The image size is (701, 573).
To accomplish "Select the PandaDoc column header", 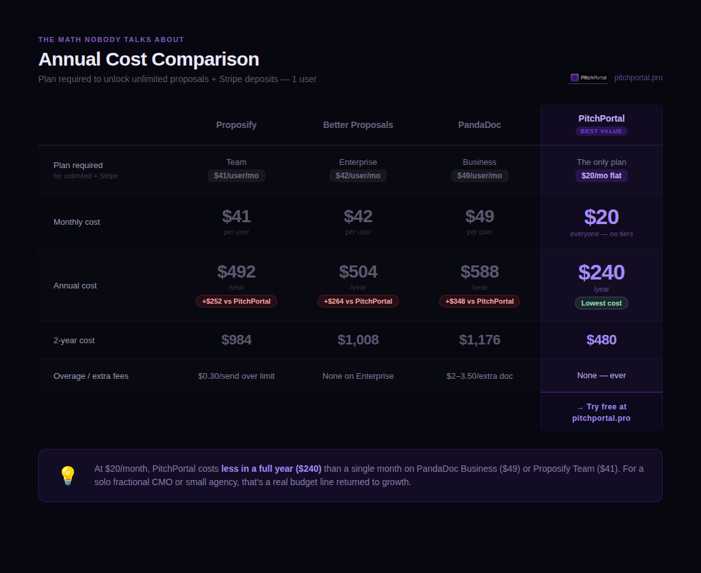I will 479,125.
